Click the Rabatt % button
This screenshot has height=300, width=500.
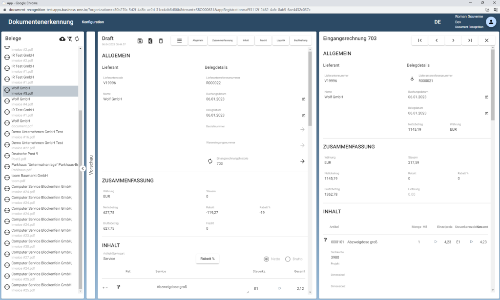[208, 259]
